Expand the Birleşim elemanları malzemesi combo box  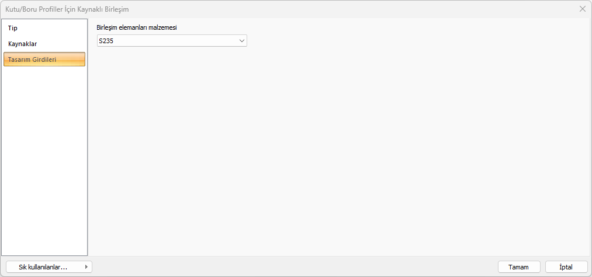[x=172, y=41]
